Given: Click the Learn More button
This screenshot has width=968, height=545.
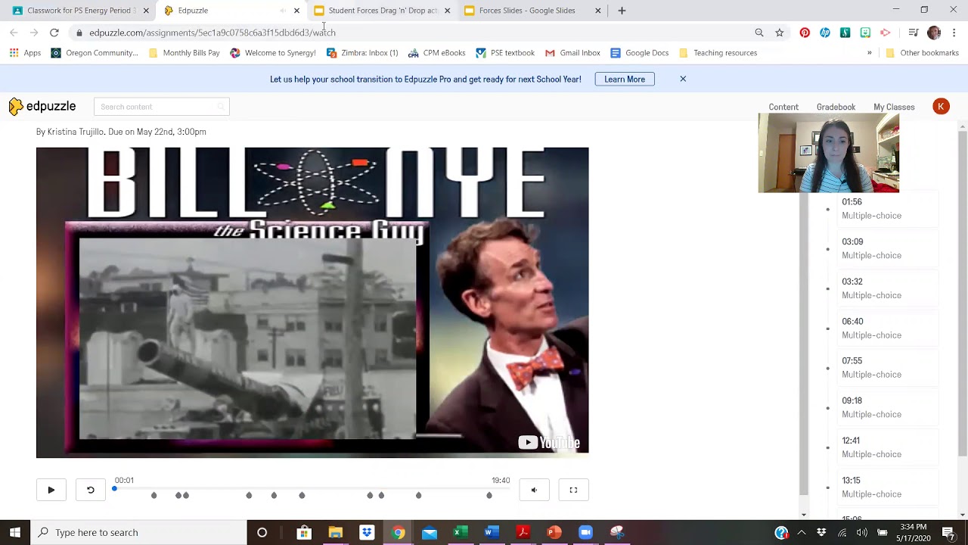Looking at the screenshot, I should tap(625, 79).
